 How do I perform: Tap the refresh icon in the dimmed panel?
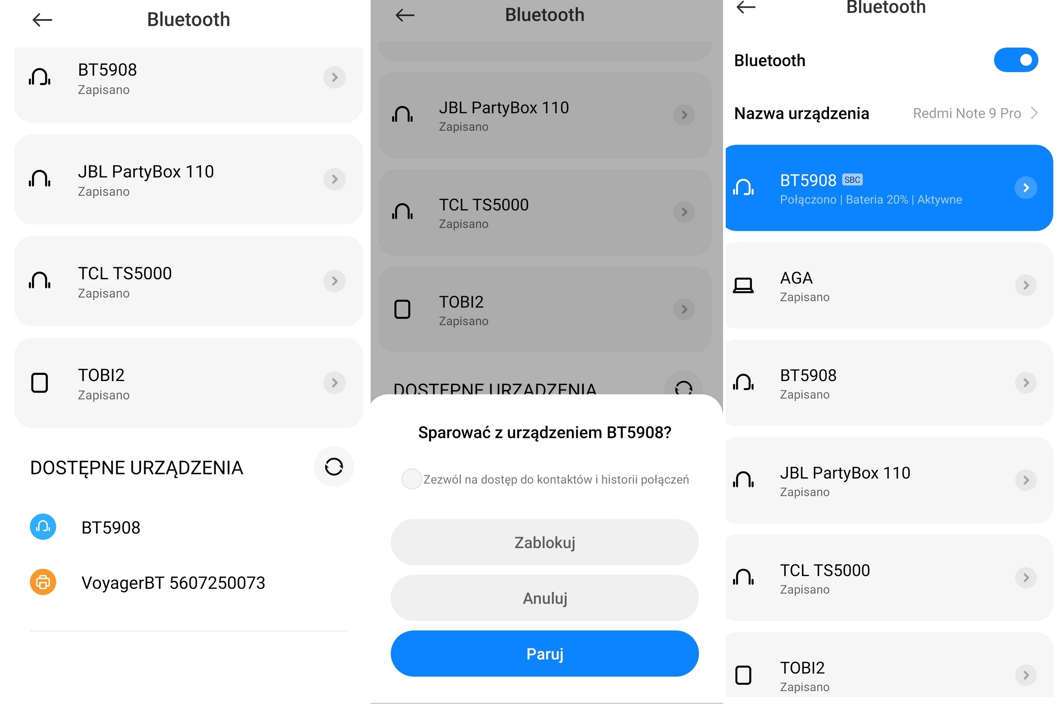684,387
